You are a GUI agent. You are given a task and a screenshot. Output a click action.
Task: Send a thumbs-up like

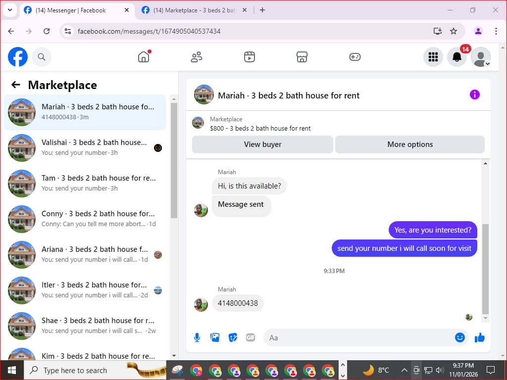click(x=480, y=337)
